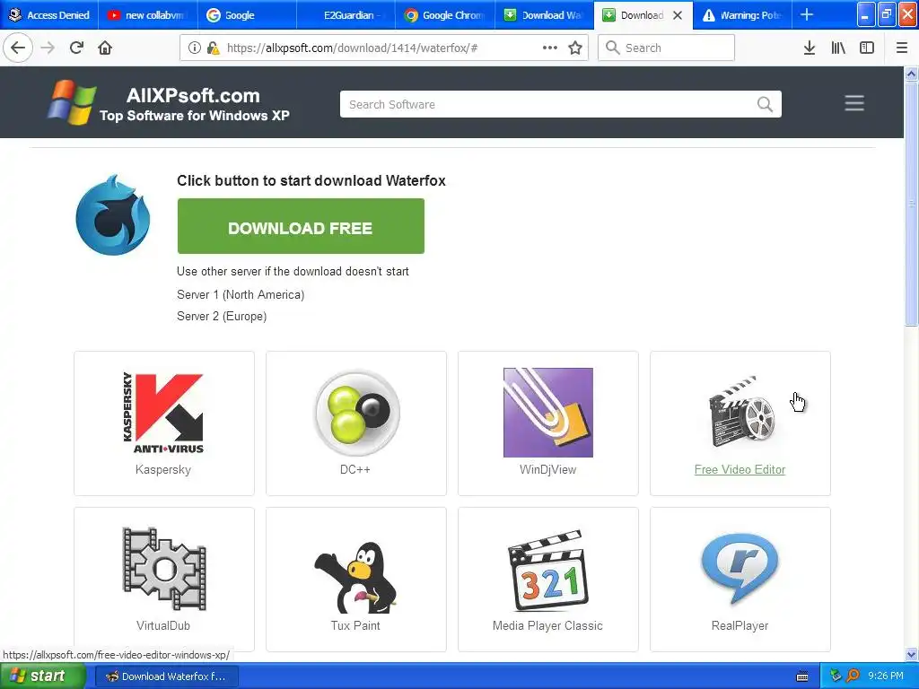The height and width of the screenshot is (689, 919).
Task: Select Download Waterfox taskbar button
Action: click(166, 676)
